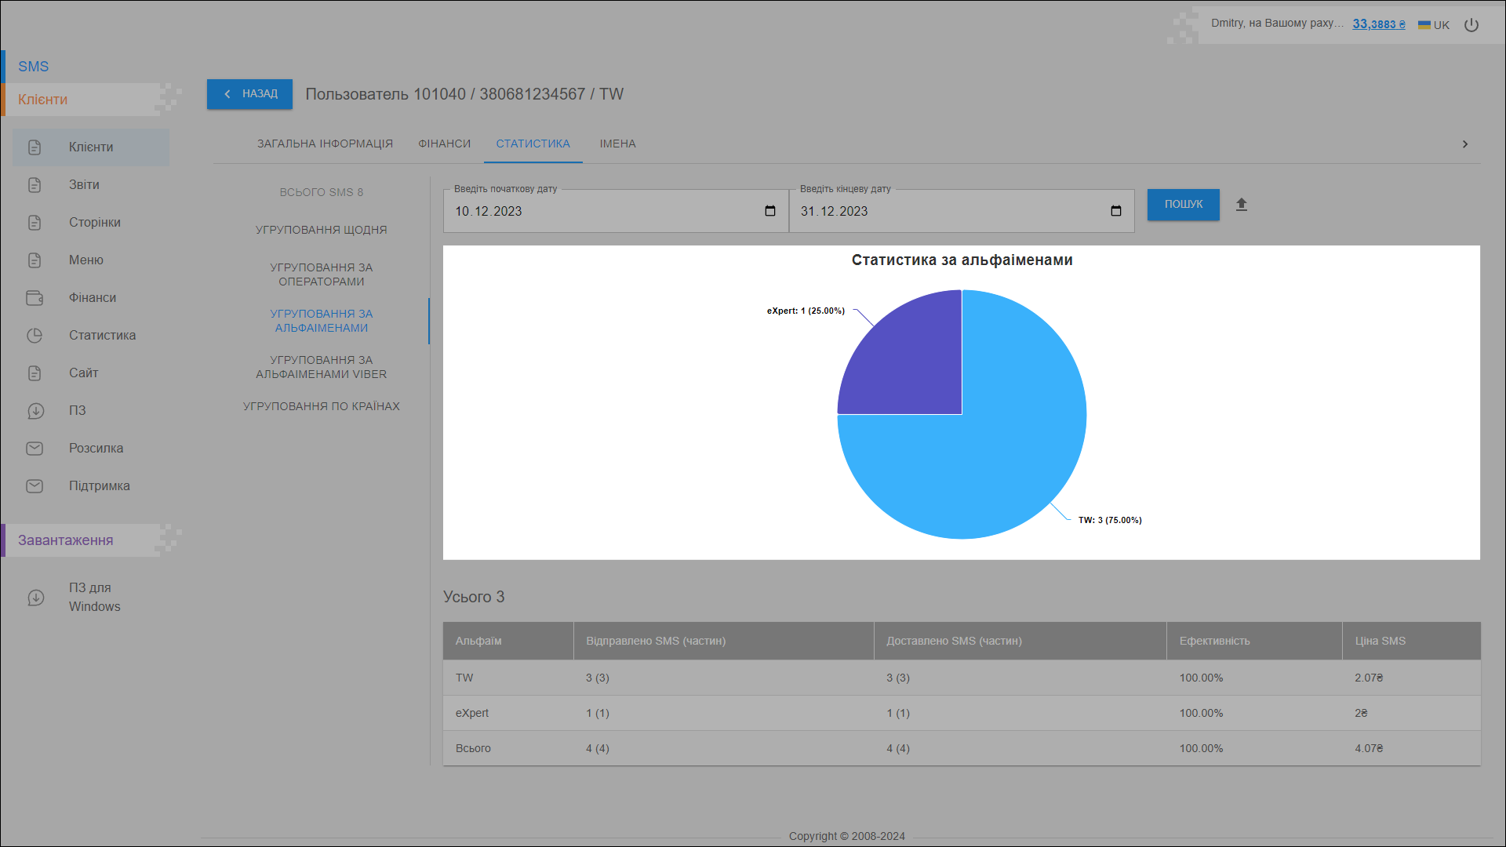Image resolution: width=1506 pixels, height=847 pixels.
Task: Click the Розсилка envelope sidebar icon
Action: click(35, 449)
